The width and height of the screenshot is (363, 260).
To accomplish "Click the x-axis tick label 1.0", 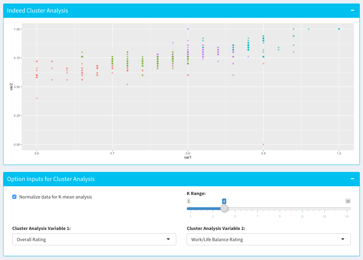I will tap(339, 153).
